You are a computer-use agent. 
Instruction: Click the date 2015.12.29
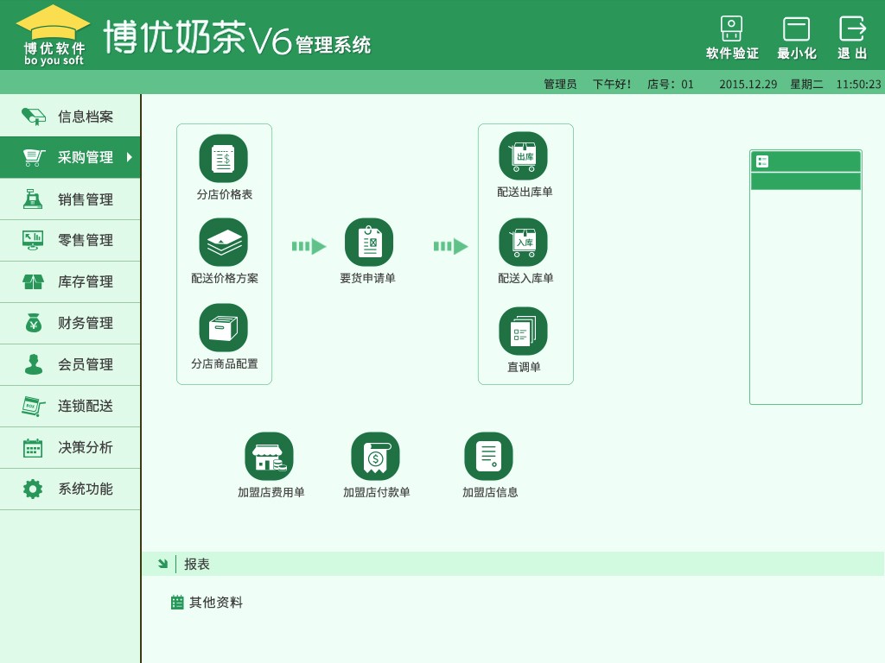748,85
